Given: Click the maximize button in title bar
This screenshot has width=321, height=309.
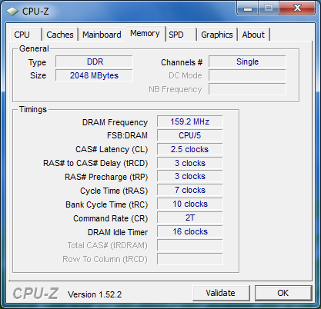Looking at the screenshot, I should [x=269, y=8].
